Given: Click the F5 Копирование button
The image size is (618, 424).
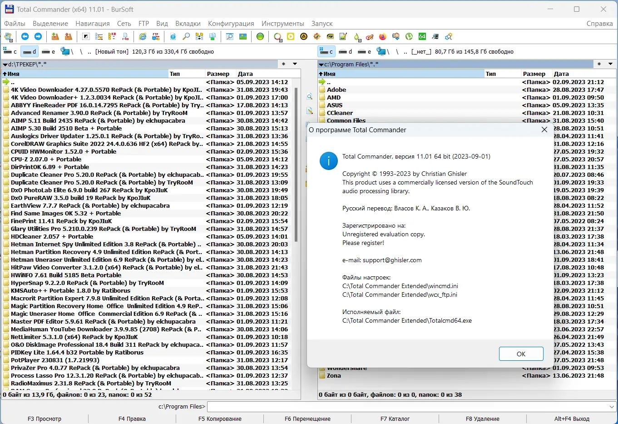Looking at the screenshot, I should coord(220,419).
